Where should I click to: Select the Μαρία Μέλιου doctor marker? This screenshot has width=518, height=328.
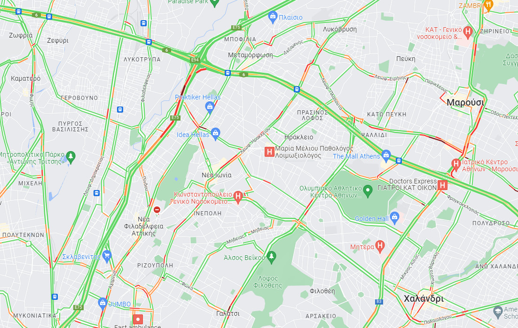pos(269,152)
